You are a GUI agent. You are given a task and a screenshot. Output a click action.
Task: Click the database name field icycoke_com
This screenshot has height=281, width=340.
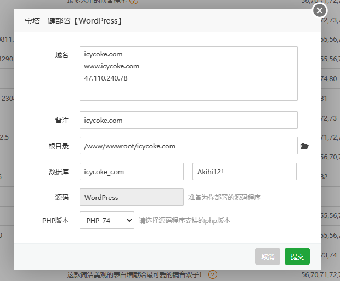coord(132,171)
